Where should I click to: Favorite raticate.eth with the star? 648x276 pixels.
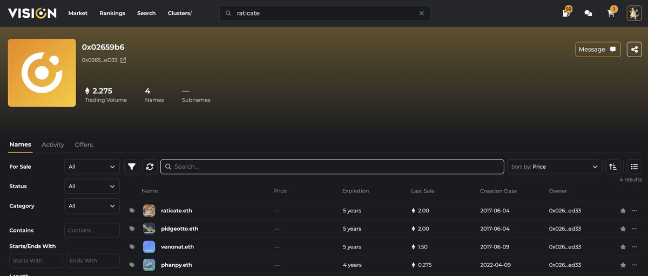click(x=623, y=211)
